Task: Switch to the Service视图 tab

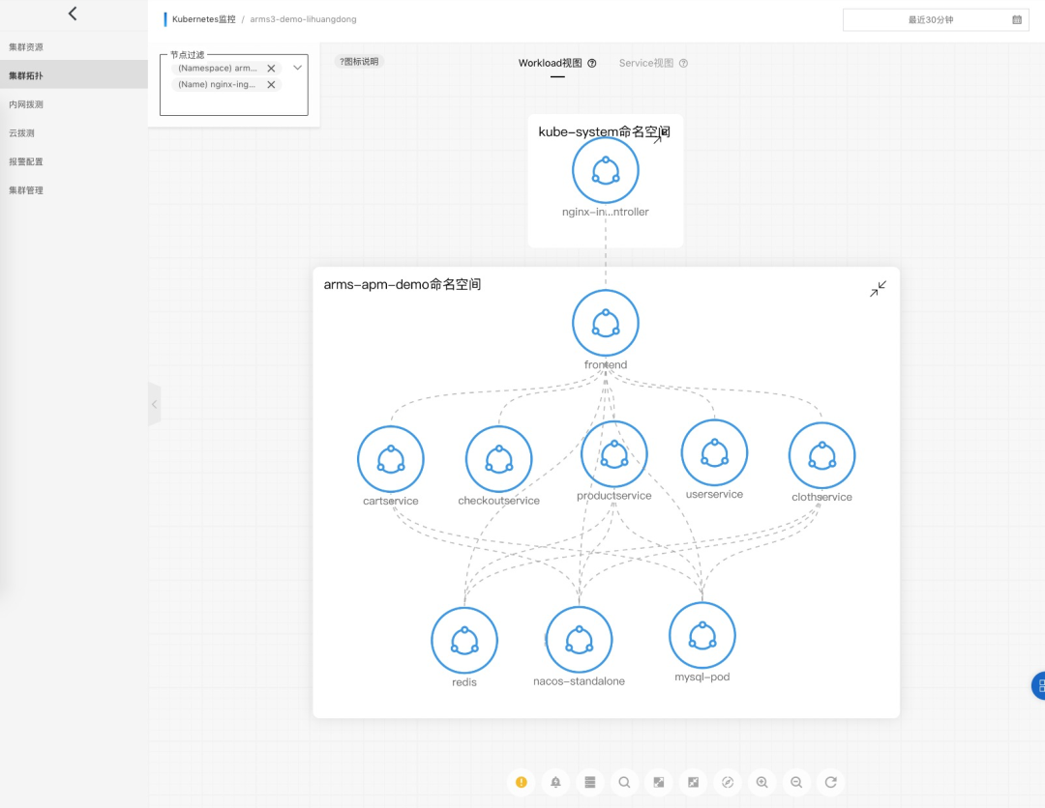Action: 645,63
